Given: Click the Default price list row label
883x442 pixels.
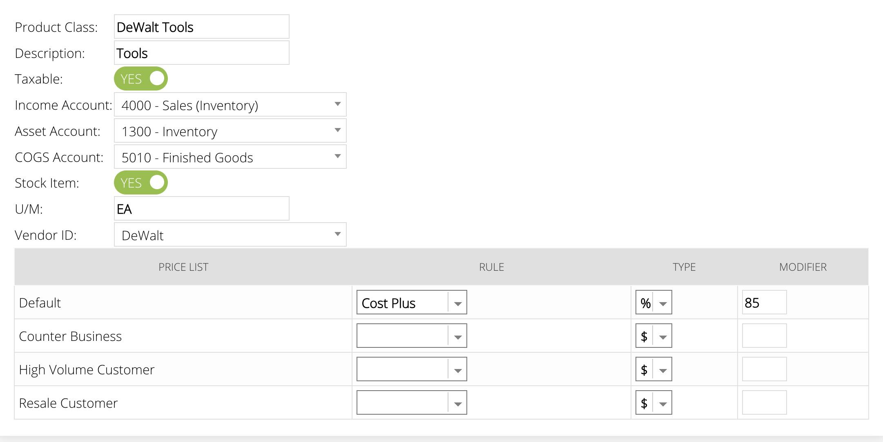Looking at the screenshot, I should pos(40,303).
